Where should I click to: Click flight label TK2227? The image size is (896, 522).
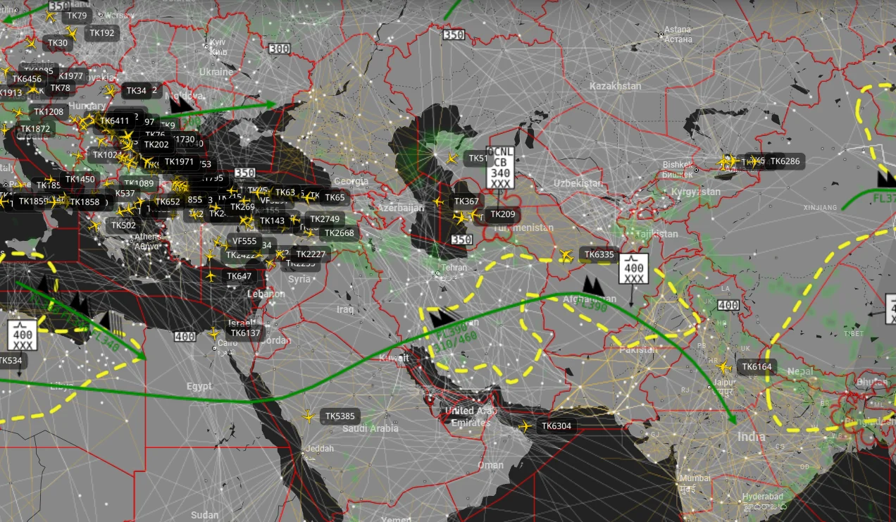click(x=311, y=254)
